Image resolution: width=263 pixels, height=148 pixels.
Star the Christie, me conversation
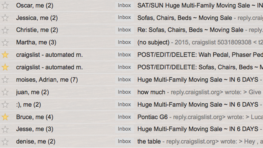[5, 30]
